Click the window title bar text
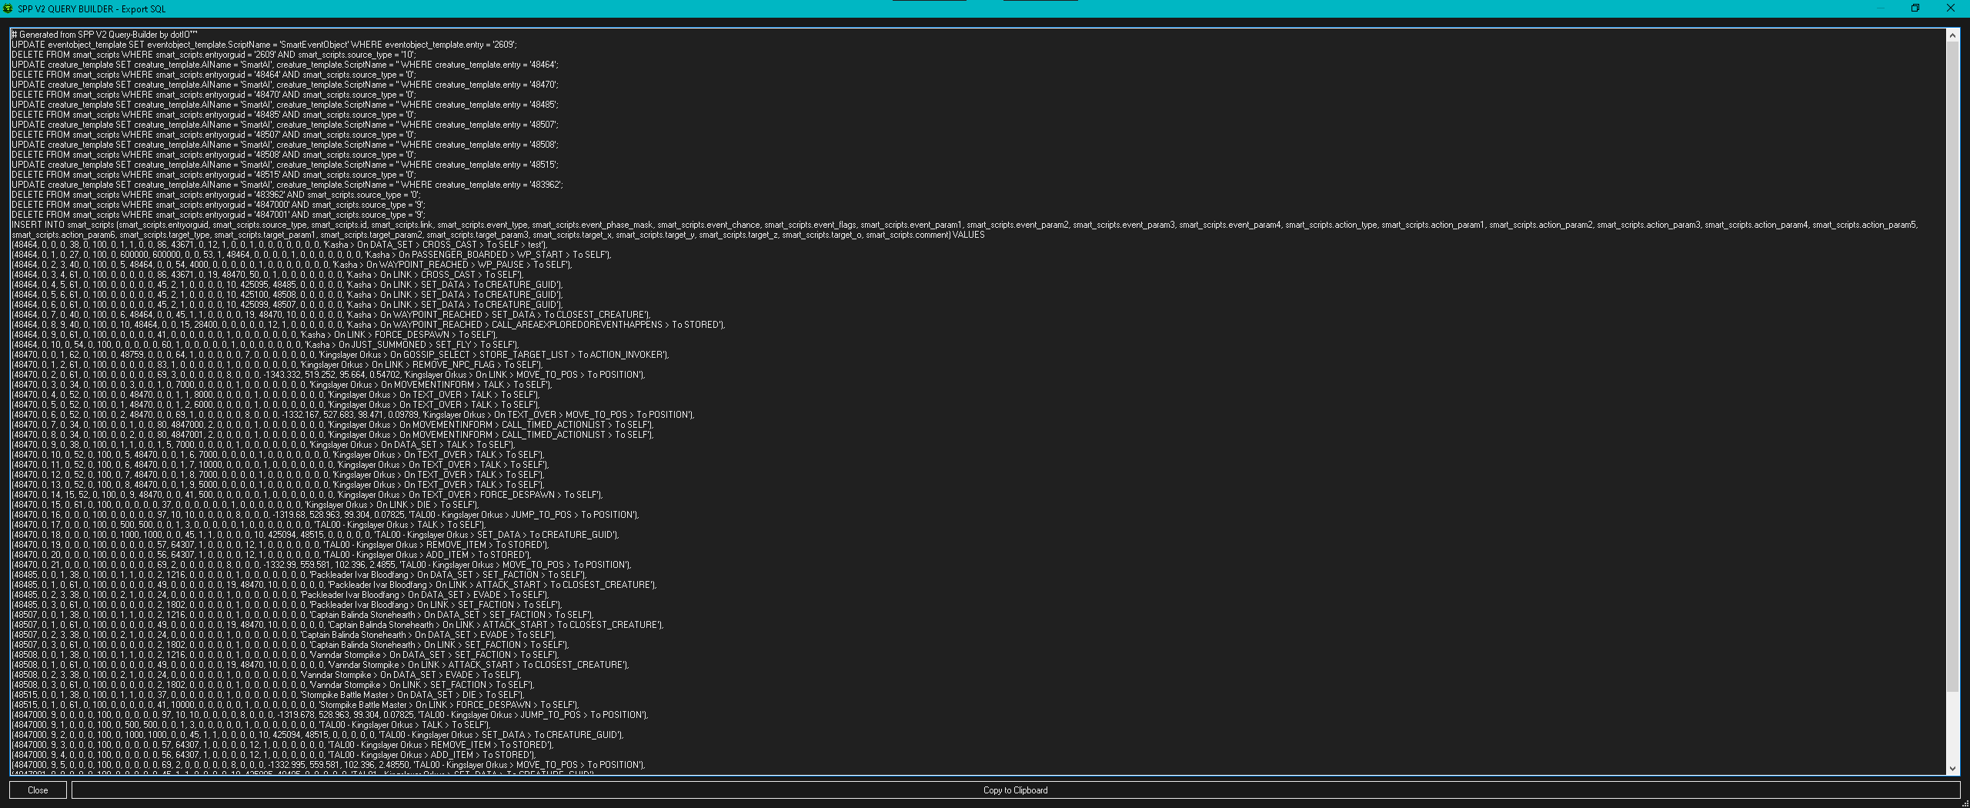The image size is (1970, 808). [92, 9]
